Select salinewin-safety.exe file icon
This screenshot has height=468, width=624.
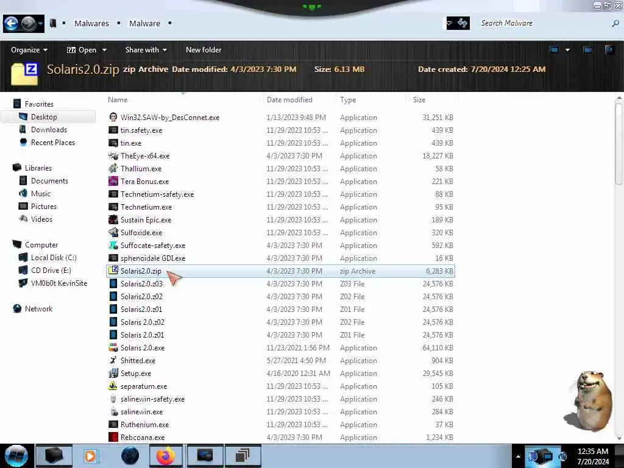(113, 399)
